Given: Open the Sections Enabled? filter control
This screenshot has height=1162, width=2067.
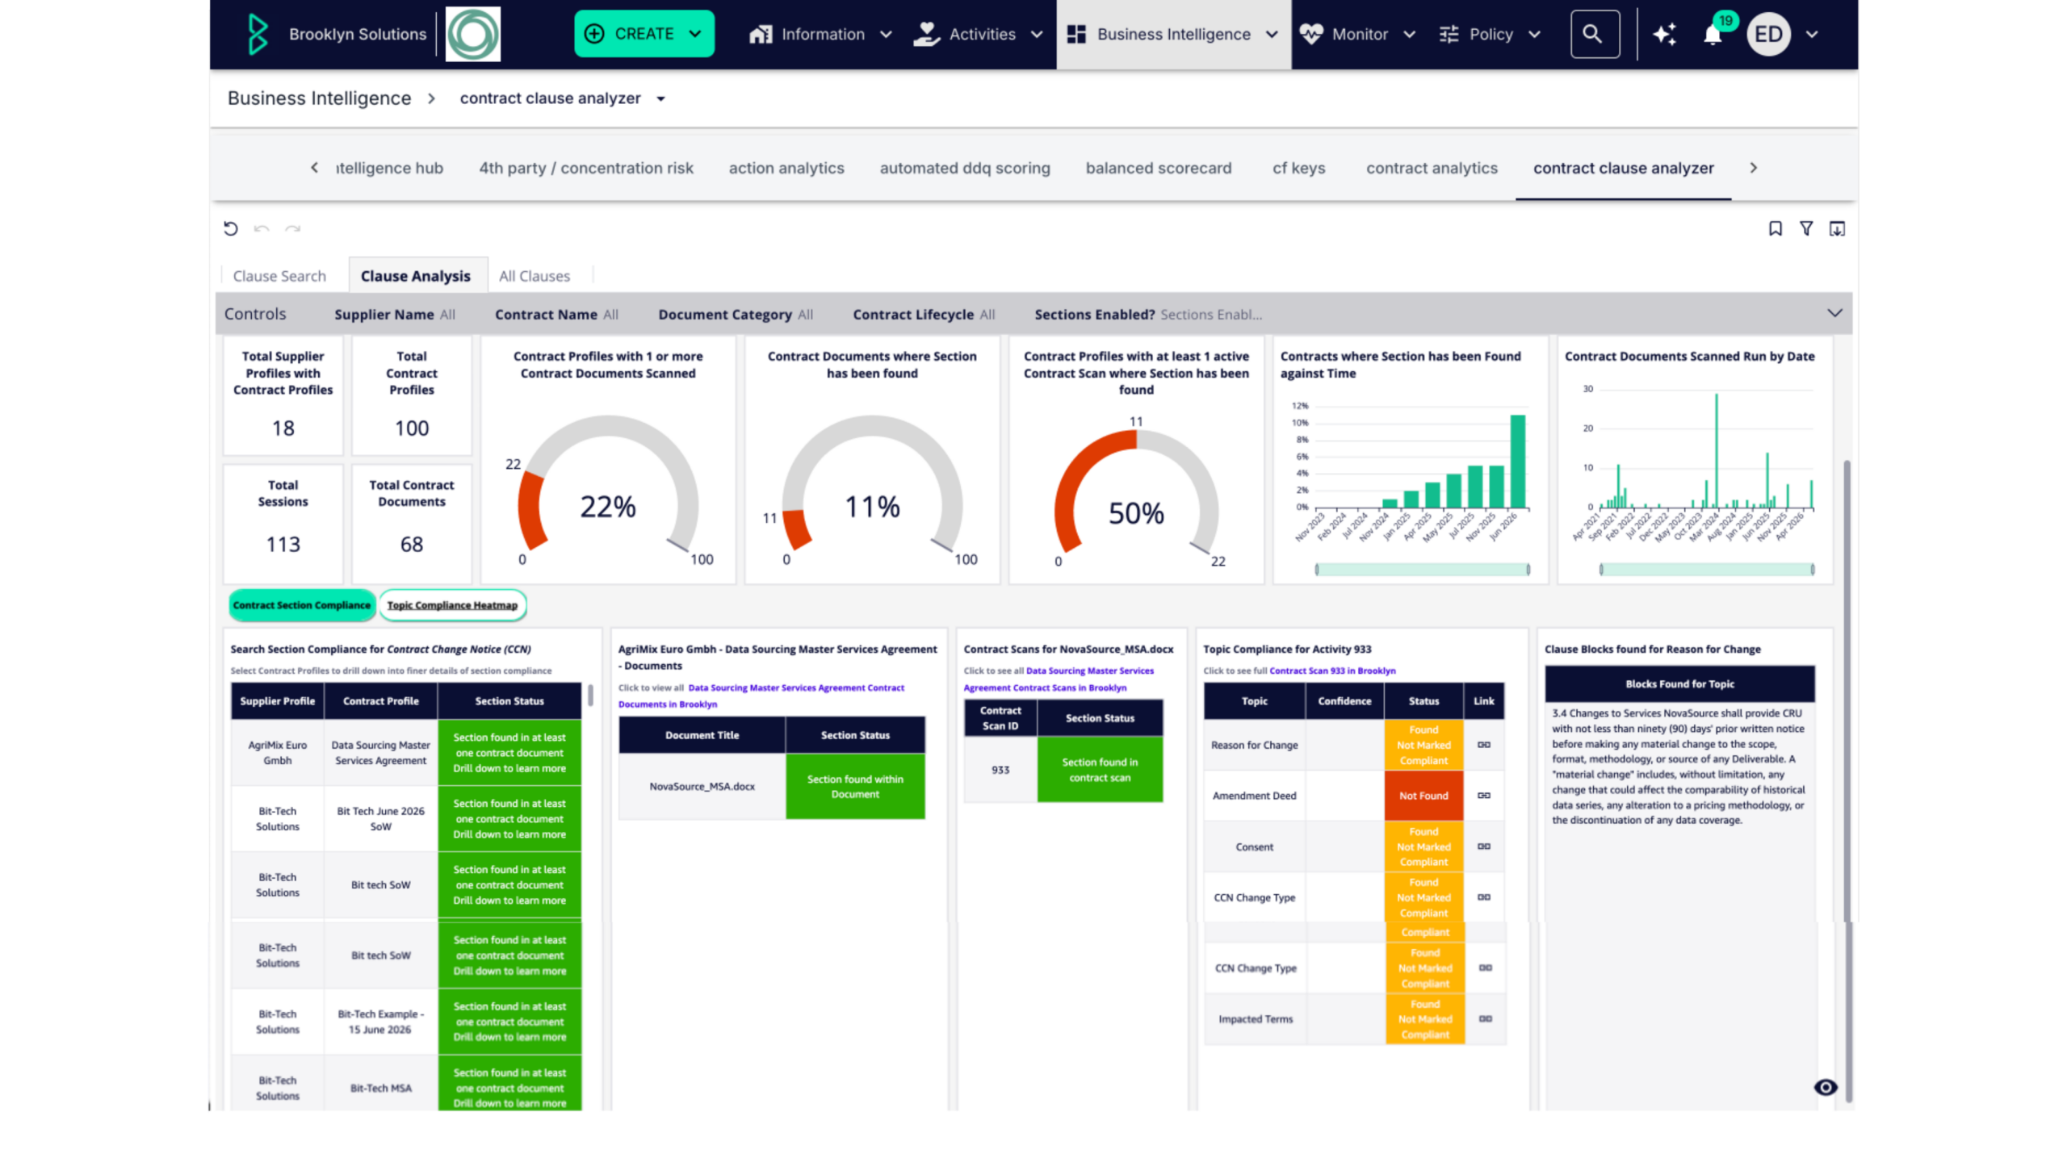Looking at the screenshot, I should click(x=1147, y=315).
